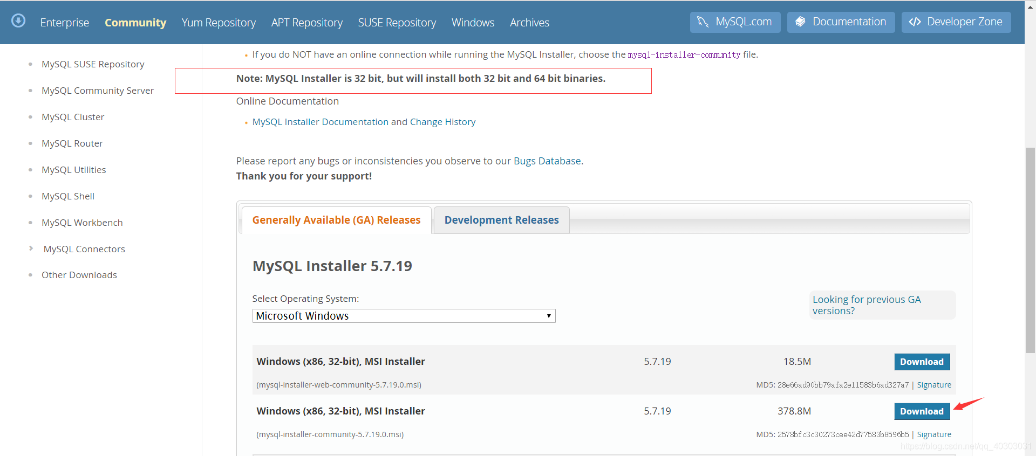
Task: Open MySQL Community Server in the sidebar
Action: click(x=98, y=91)
